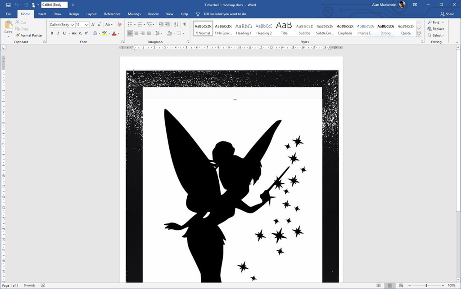
Task: Toggle Italic text formatting
Action: point(58,33)
